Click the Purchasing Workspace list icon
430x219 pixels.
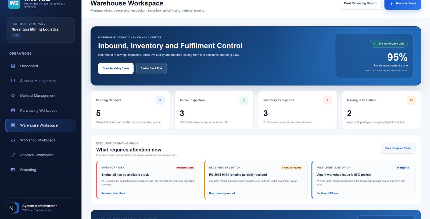[x=13, y=110]
